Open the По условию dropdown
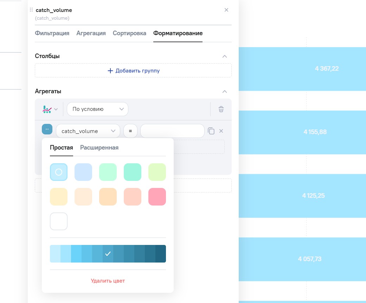 coord(97,109)
